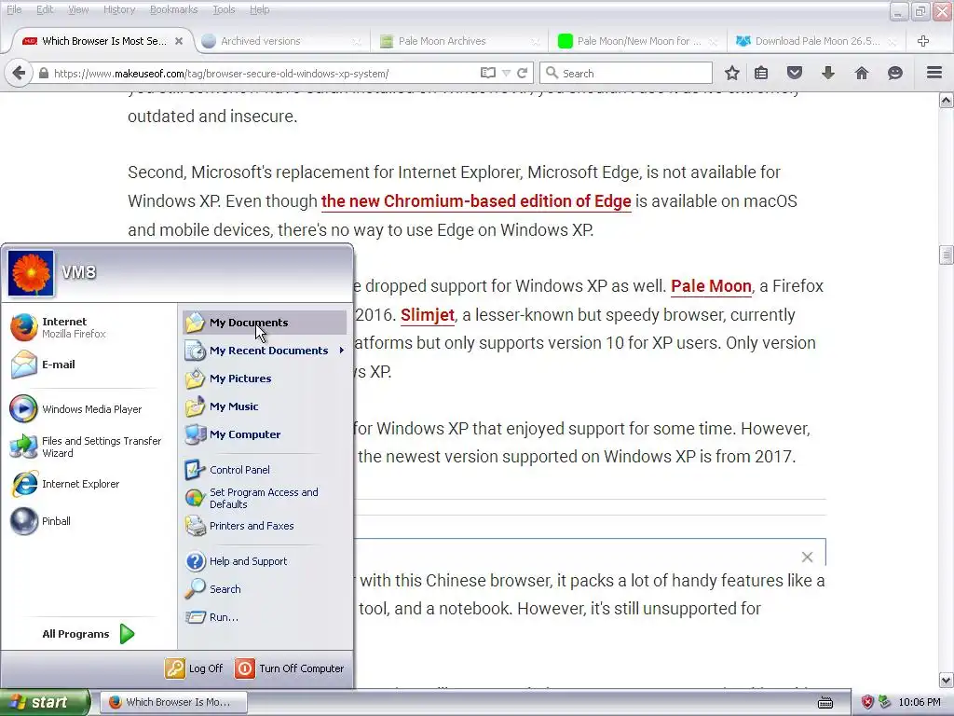Close the ad banner with X

pyautogui.click(x=807, y=557)
